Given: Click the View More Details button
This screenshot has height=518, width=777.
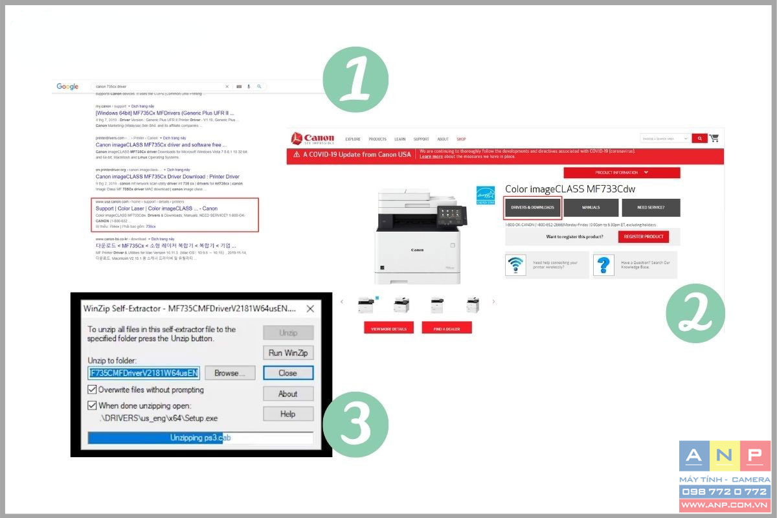Looking at the screenshot, I should [x=389, y=328].
